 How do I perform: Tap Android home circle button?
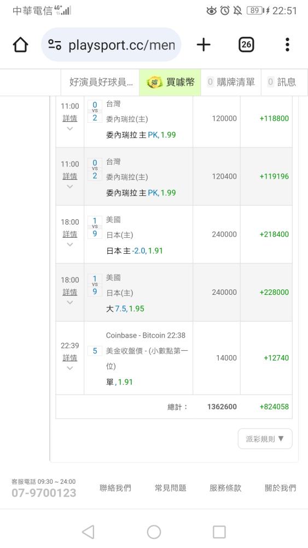click(x=154, y=532)
